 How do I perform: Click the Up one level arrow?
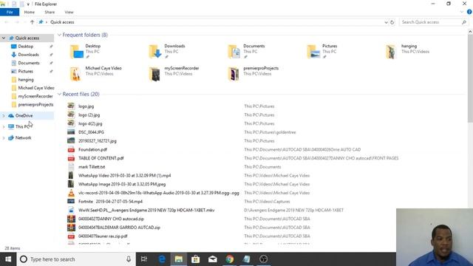tap(32, 22)
